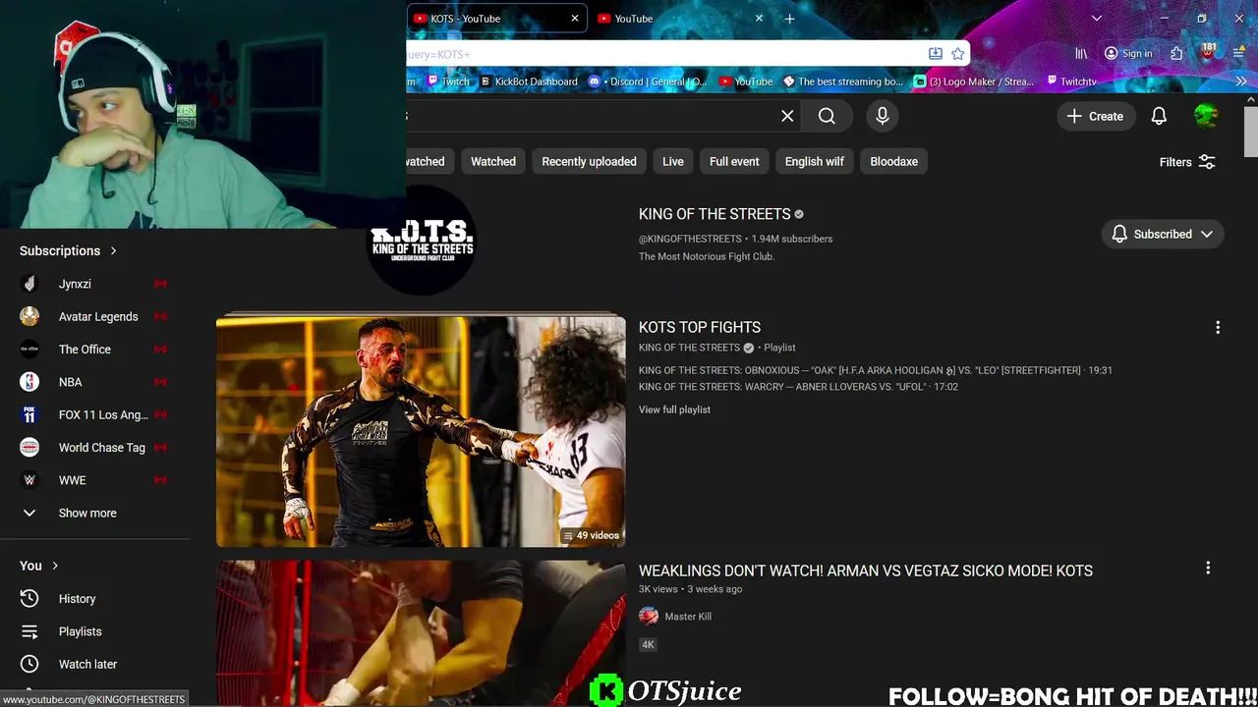This screenshot has width=1258, height=707.
Task: Open the Twitchtv bookmark
Action: tap(1071, 82)
